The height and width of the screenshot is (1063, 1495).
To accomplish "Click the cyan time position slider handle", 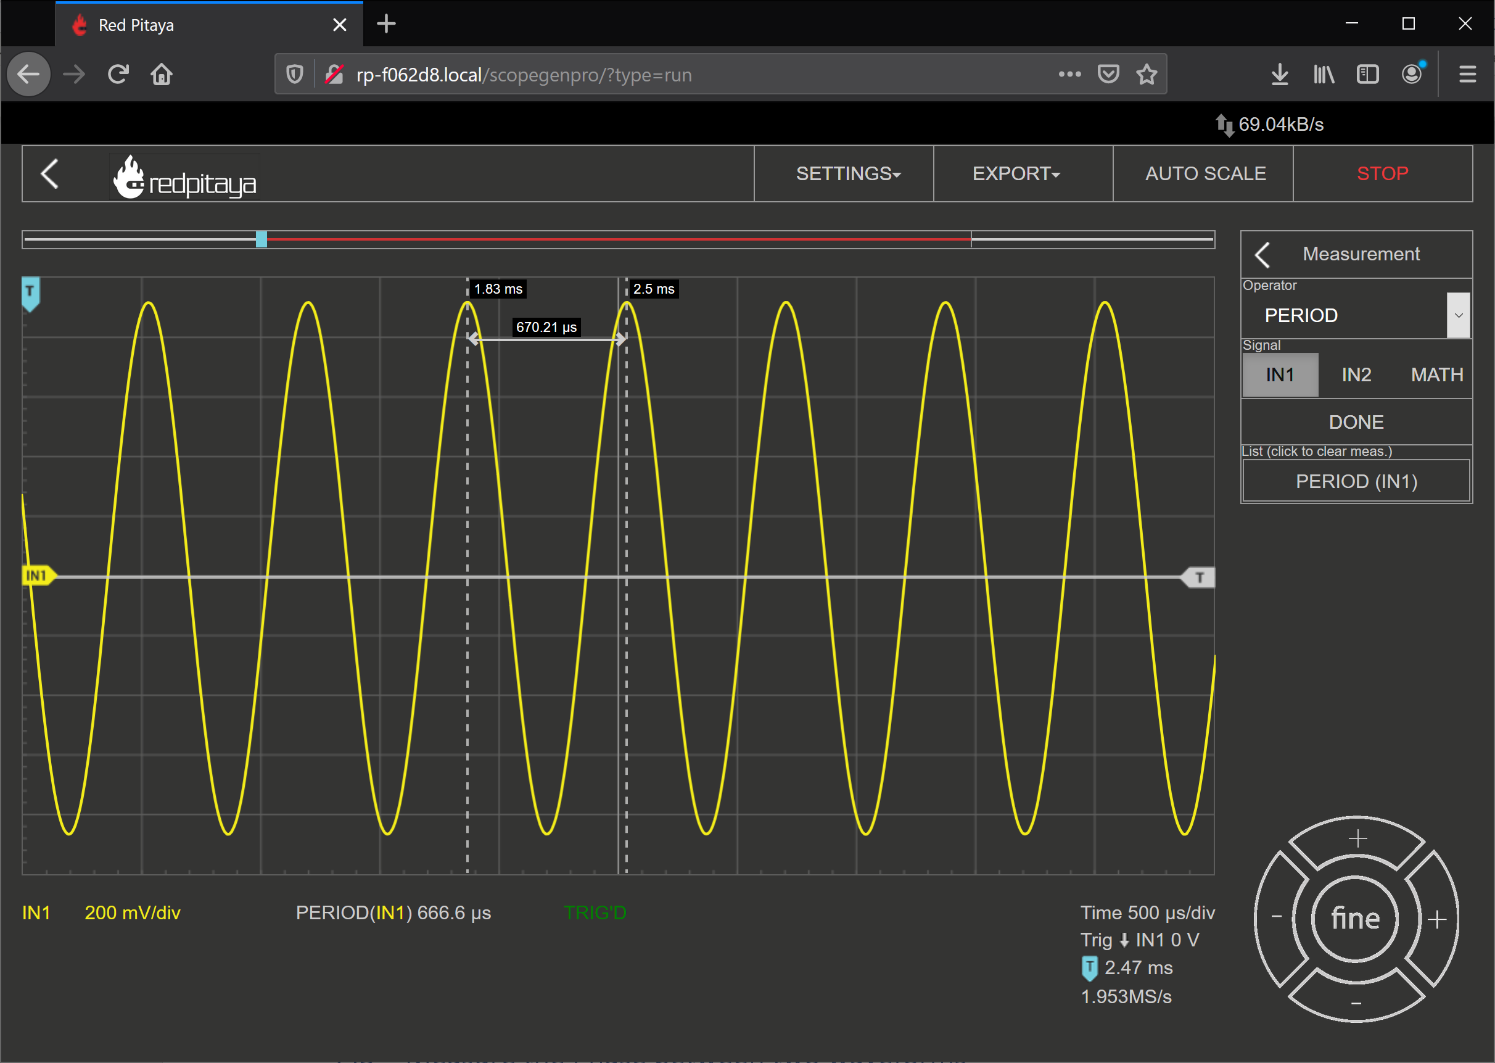I will click(x=261, y=239).
